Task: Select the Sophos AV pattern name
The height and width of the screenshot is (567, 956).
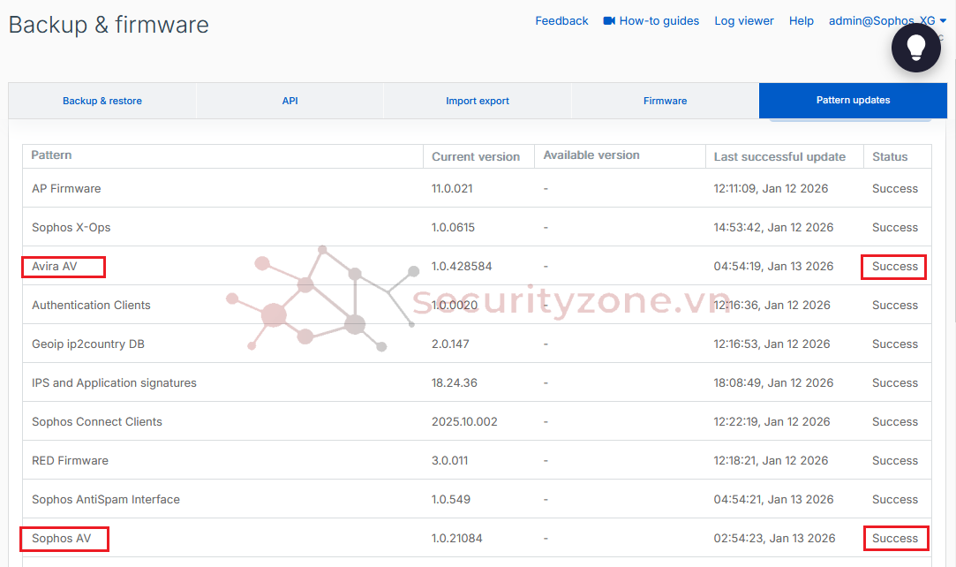Action: click(61, 538)
